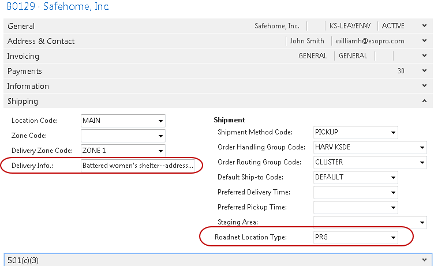Screen dimensions: 434x266
Task: Open Preferred Delivery Time dropdown
Action: coord(392,193)
